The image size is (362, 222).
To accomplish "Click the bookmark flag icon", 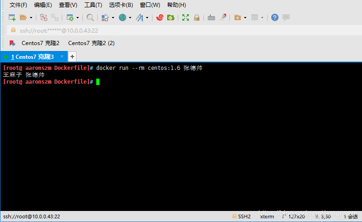I will (12, 43).
